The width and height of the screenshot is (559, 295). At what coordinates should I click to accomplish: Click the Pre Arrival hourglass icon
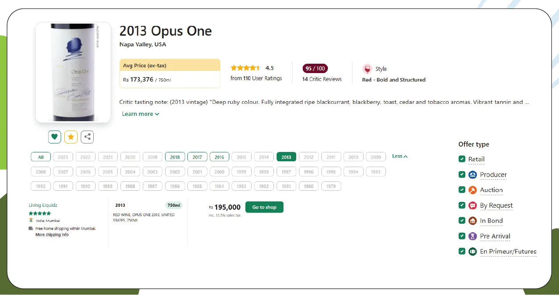click(x=472, y=236)
